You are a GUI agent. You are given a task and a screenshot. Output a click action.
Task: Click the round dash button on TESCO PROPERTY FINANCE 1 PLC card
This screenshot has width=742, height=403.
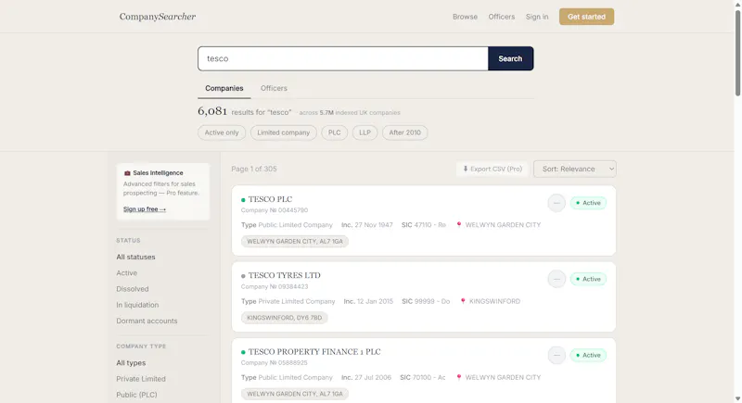(x=556, y=355)
